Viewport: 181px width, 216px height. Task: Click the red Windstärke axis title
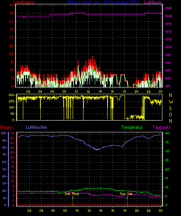pos(24,2)
